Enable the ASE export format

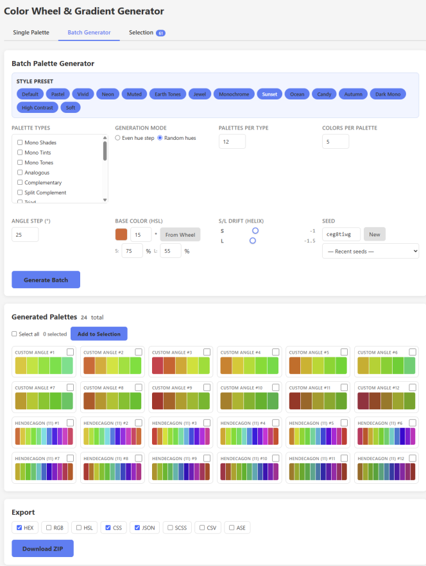232,527
